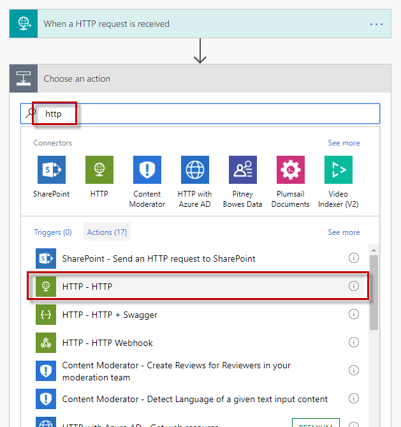Select the SharePoint connector icon
Image resolution: width=401 pixels, height=427 pixels.
[x=52, y=170]
